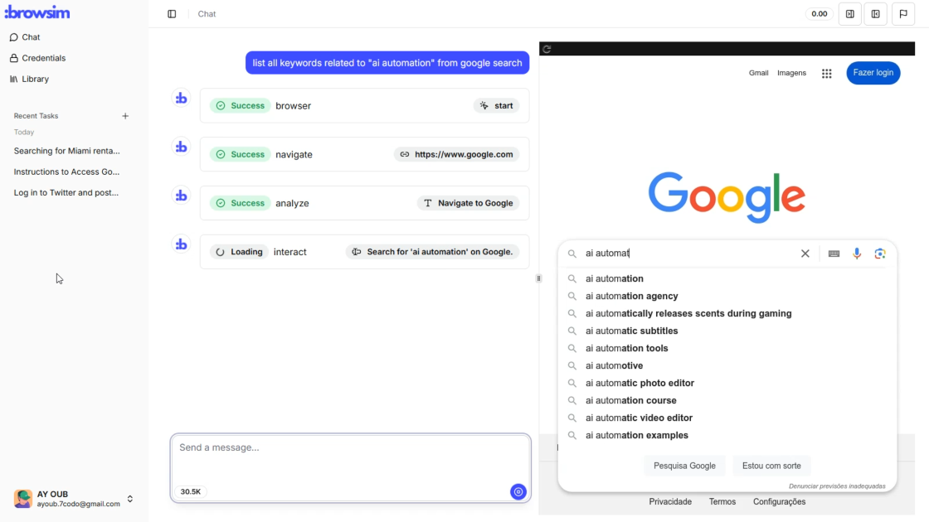Click "Search for 'ai automation' on Google" chip

pos(432,252)
